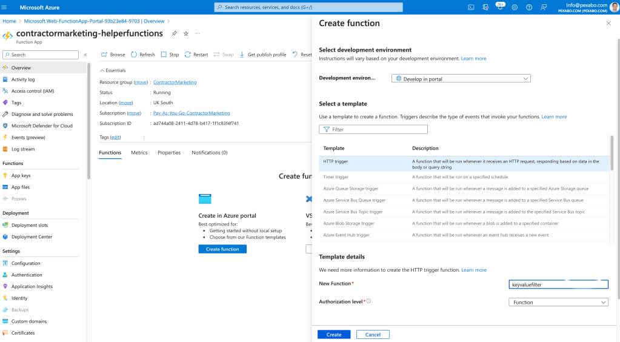Viewport: 620px width, 342px height.
Task: Click the global search box
Action: pyautogui.click(x=308, y=7)
